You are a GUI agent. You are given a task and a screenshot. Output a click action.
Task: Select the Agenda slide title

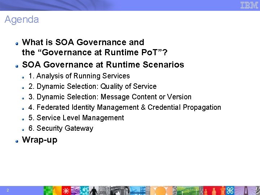pos(22,20)
